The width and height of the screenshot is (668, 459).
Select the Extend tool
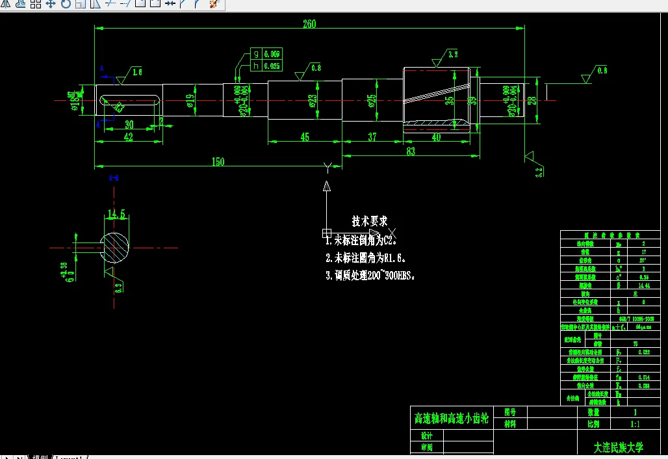coord(125,4)
